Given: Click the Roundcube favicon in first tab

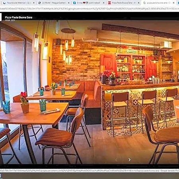Looking at the screenshot, I should point(5,3).
